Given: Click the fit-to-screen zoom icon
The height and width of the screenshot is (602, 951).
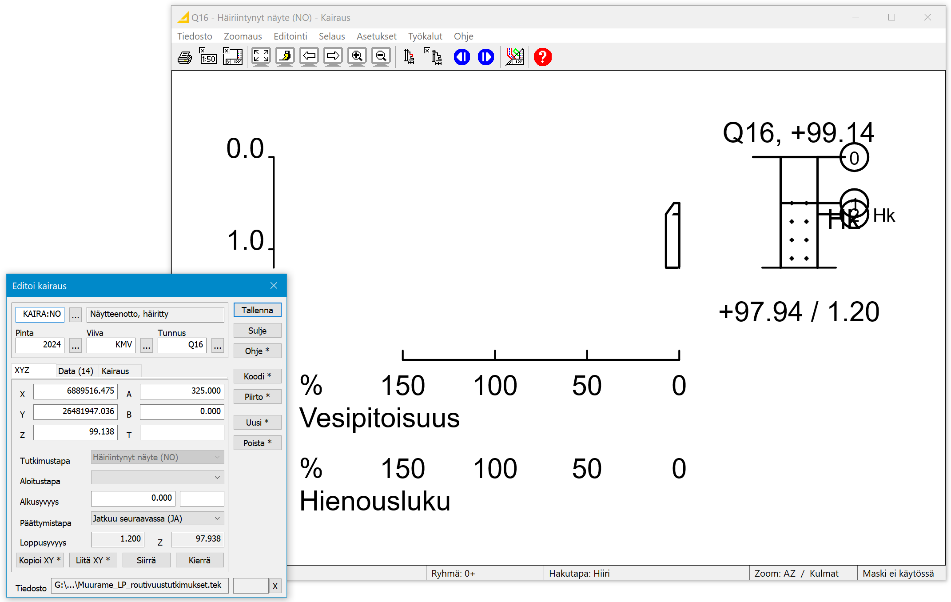Looking at the screenshot, I should click(x=261, y=57).
